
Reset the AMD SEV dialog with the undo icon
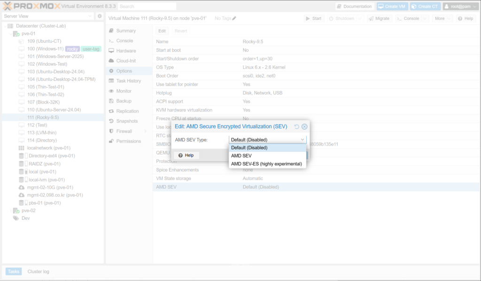click(296, 127)
